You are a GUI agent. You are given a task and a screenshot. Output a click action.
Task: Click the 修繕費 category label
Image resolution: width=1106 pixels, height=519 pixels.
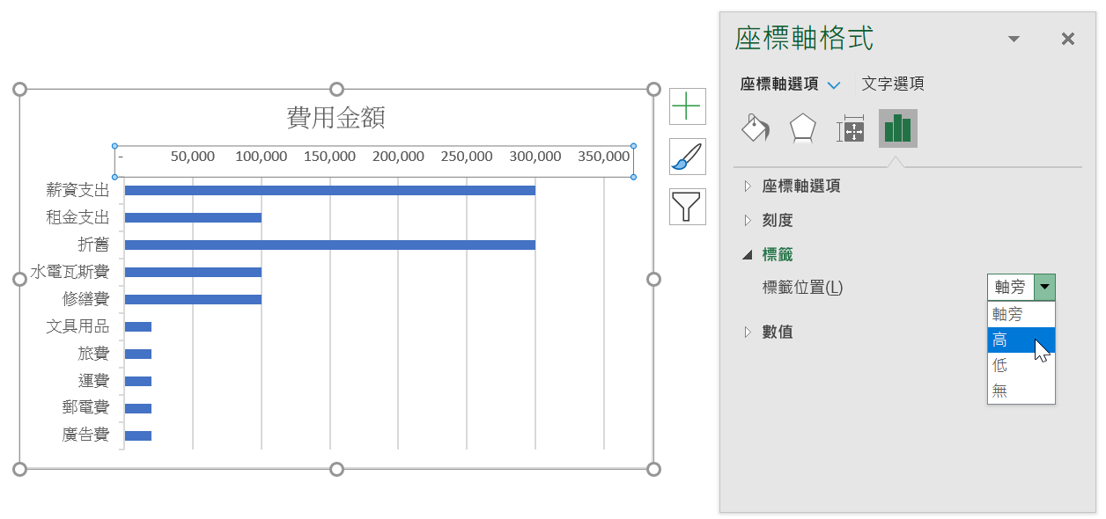point(85,299)
